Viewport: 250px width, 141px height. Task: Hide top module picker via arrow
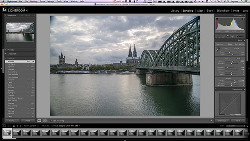coord(125,7)
